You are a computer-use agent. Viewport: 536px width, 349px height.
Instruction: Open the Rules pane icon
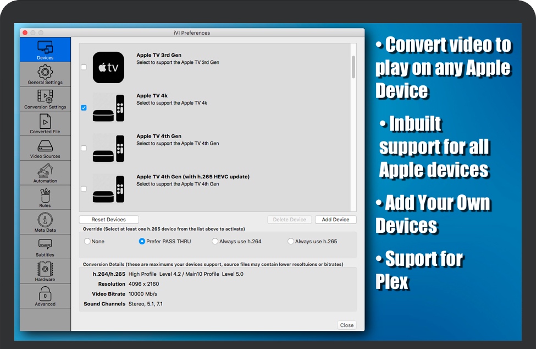45,195
